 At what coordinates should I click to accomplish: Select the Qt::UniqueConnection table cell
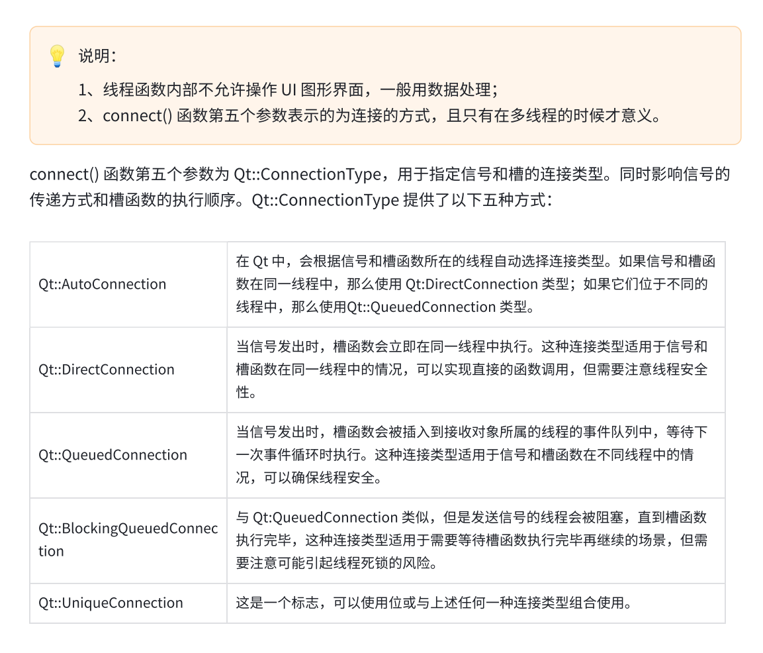(128, 603)
